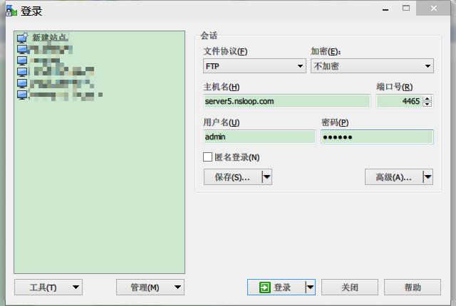The height and width of the screenshot is (306, 456).
Task: Increase port number with up spinner arrow
Action: coord(427,98)
